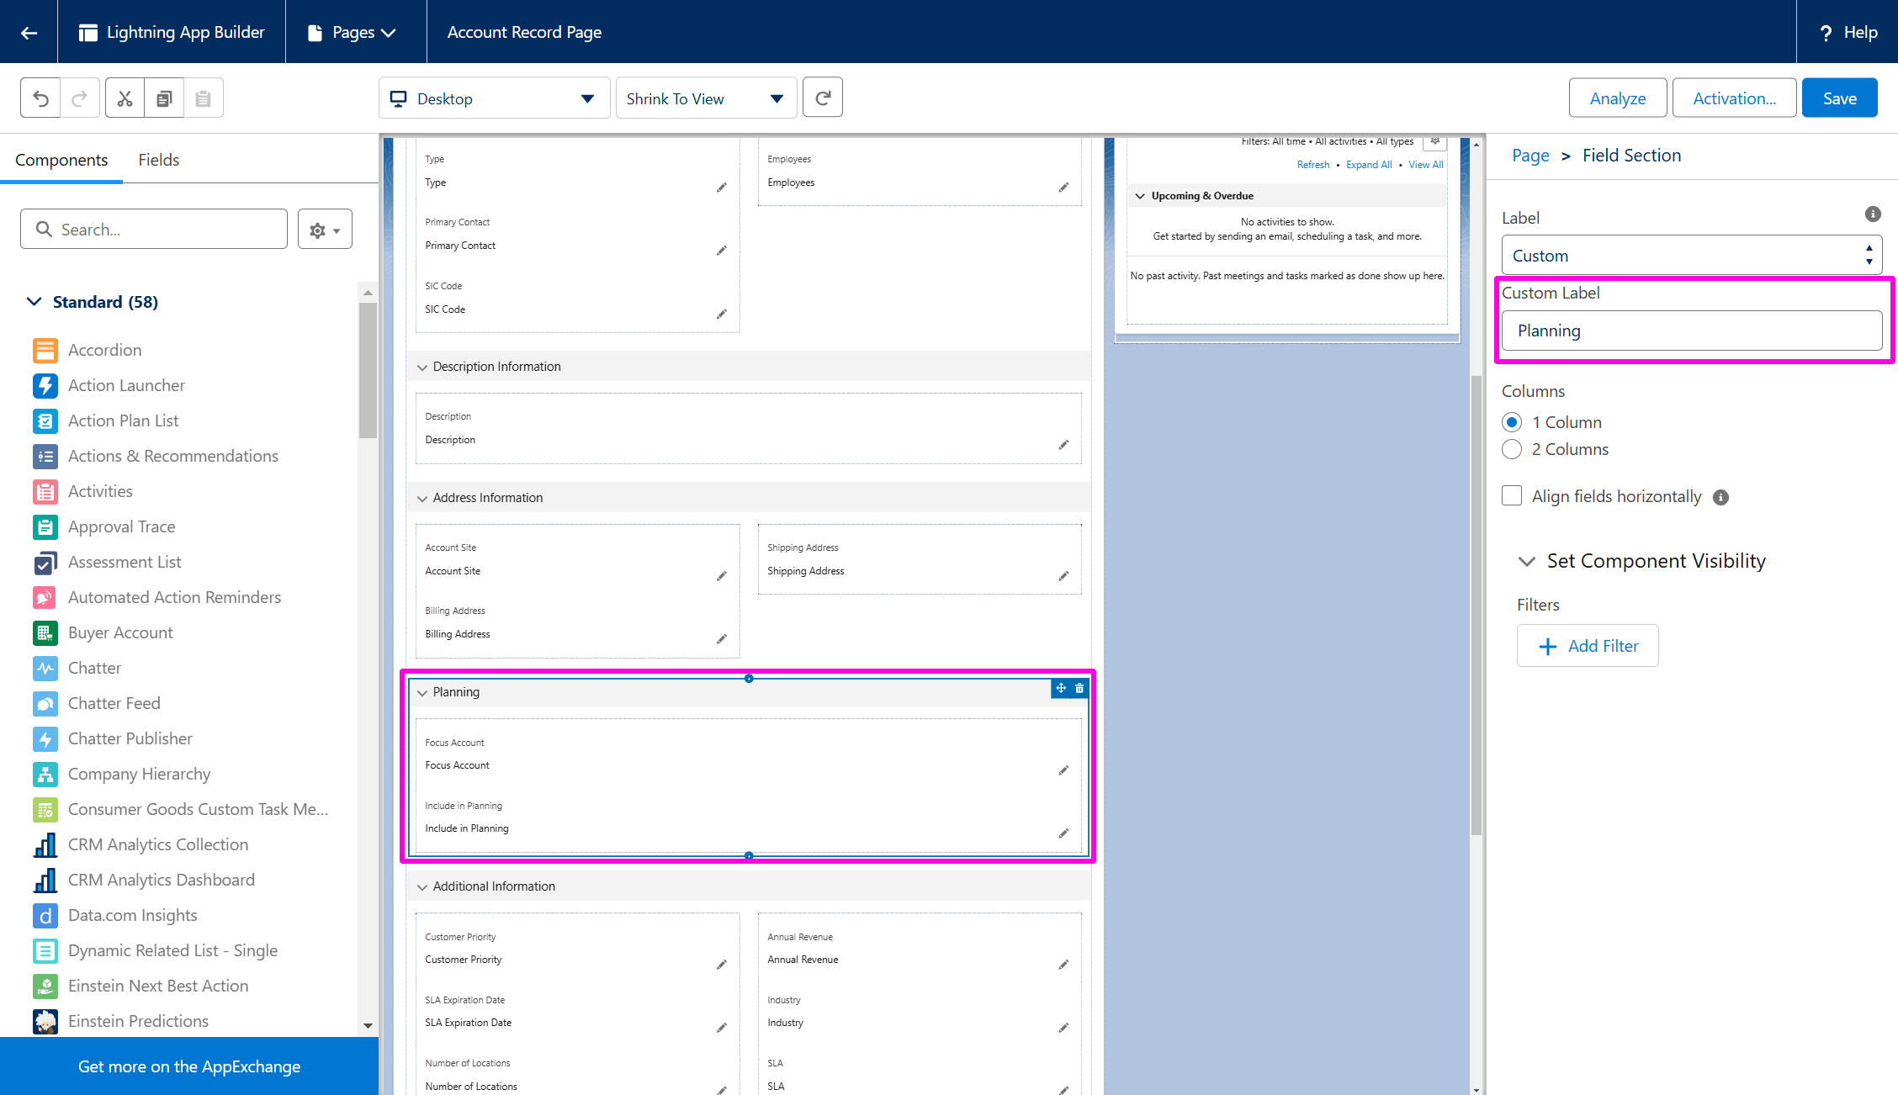Screen dimensions: 1898x1095
Task: Click the move handle on Planning section
Action: click(1061, 689)
